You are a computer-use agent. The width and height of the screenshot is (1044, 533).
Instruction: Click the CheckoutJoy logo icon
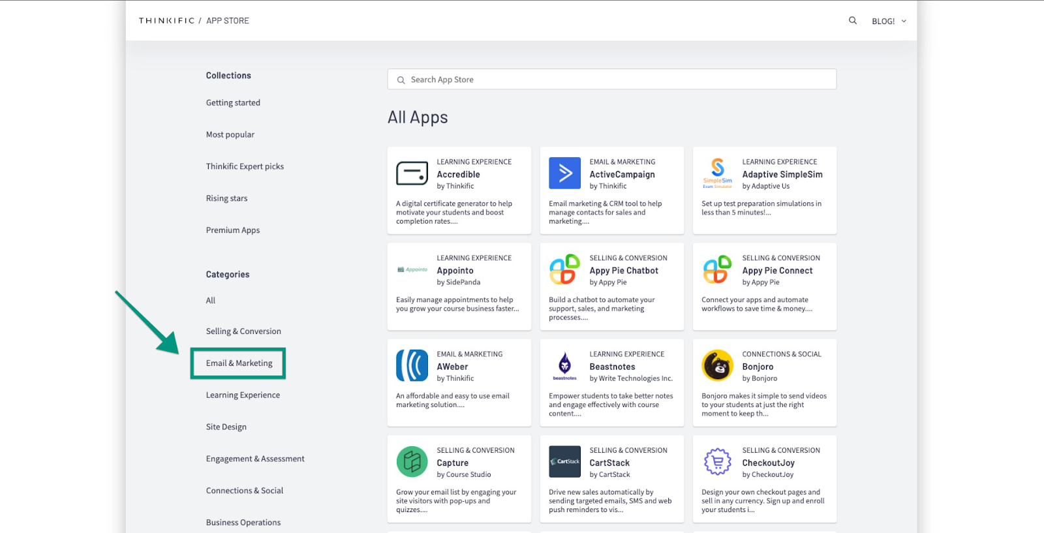click(x=717, y=462)
